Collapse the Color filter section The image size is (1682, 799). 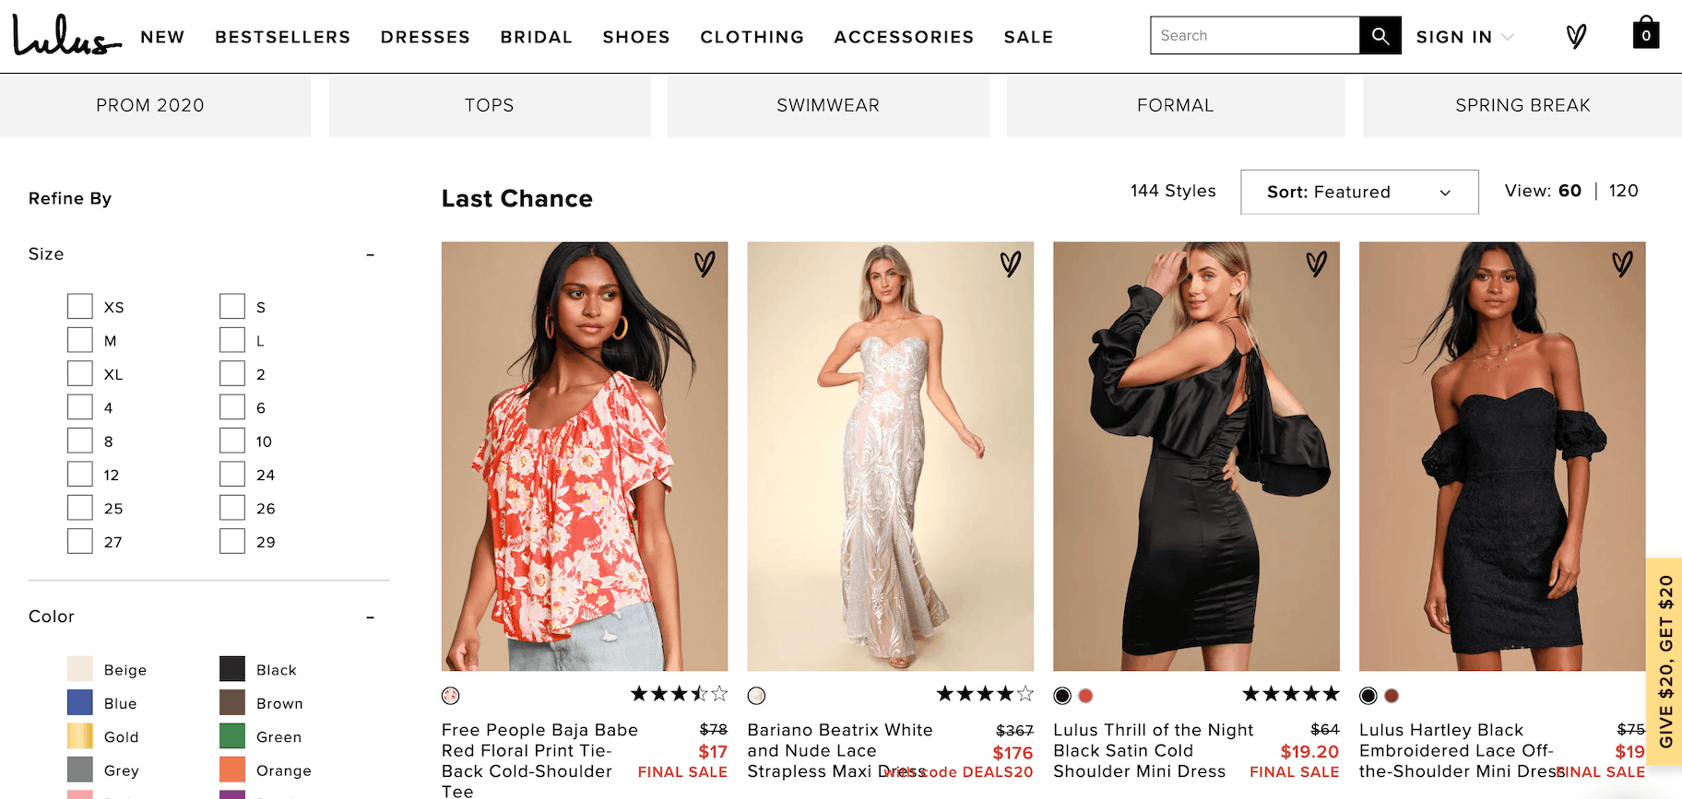click(370, 617)
